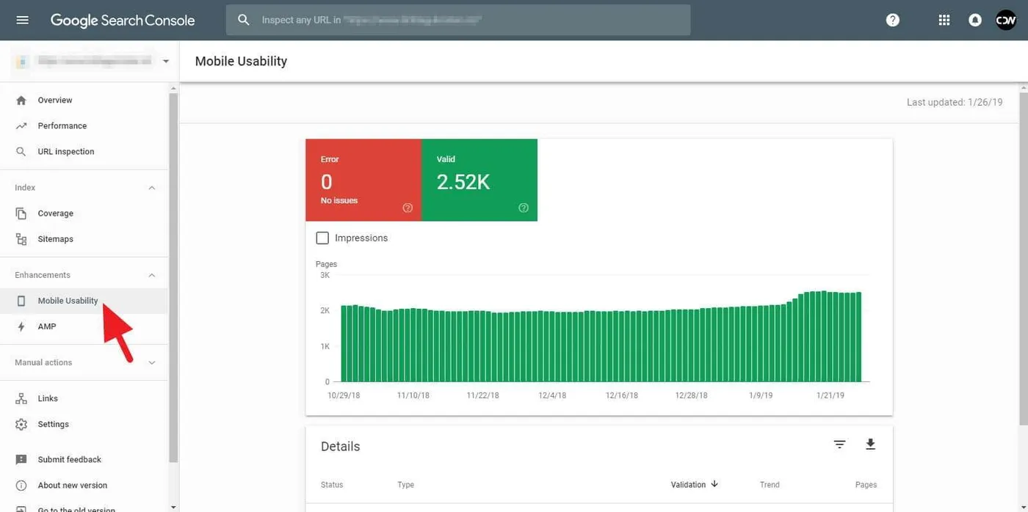Select the green Valid status card

point(479,180)
